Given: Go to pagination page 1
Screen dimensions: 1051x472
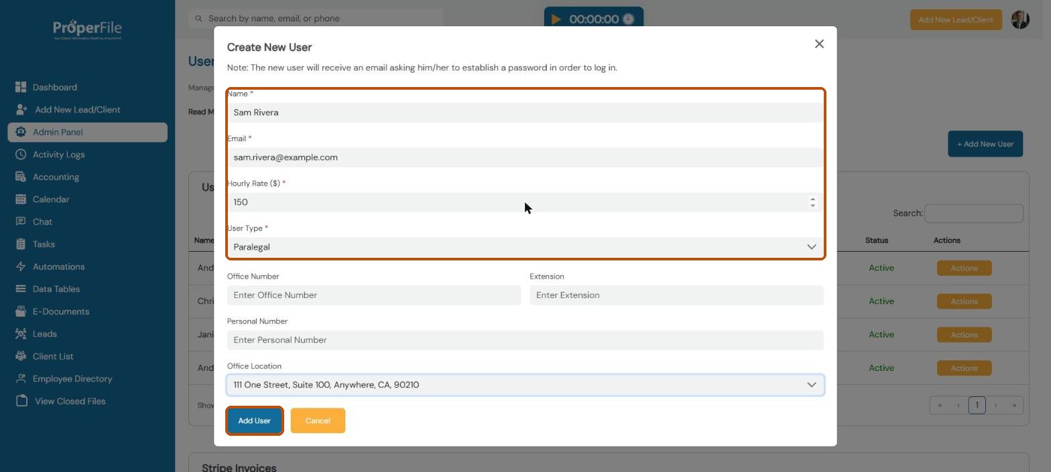Looking at the screenshot, I should pyautogui.click(x=977, y=405).
